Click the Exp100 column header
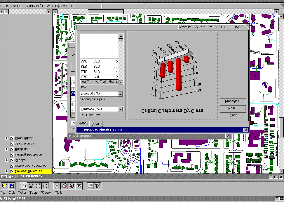Viewport: 284px width, 202px height. click(x=112, y=82)
